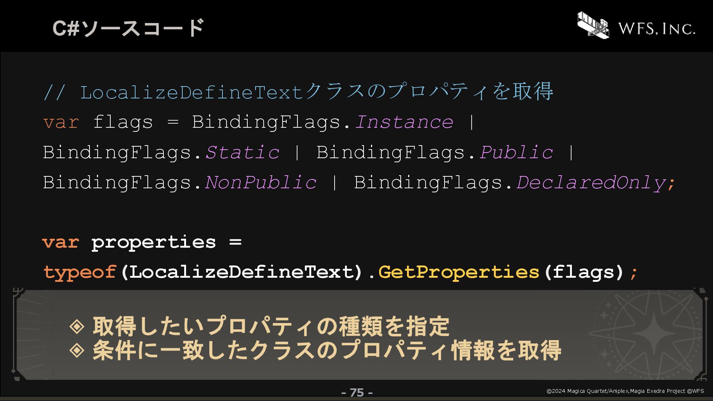Click the WFS, Inc. logo icon
The width and height of the screenshot is (713, 401).
coord(593,25)
